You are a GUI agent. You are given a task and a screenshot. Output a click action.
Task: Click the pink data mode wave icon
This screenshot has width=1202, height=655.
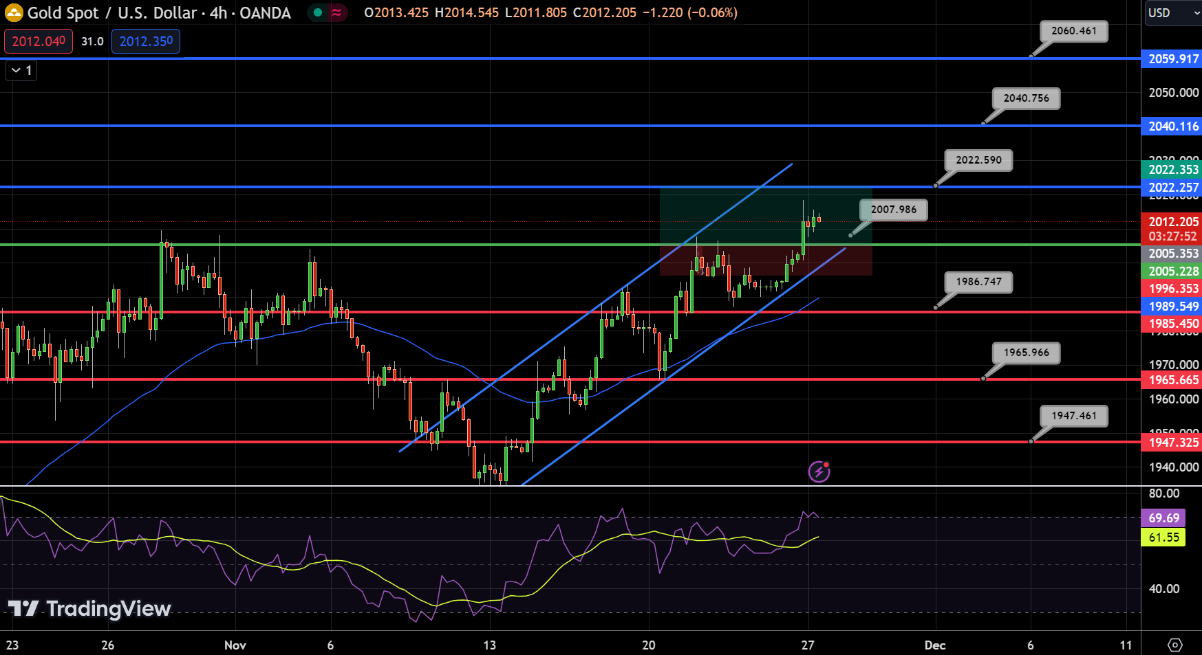336,12
